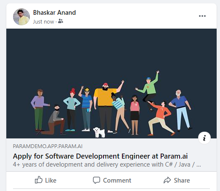The height and width of the screenshot is (191, 220).
Task: Click the info 'i' icon on link preview
Action: (x=204, y=138)
